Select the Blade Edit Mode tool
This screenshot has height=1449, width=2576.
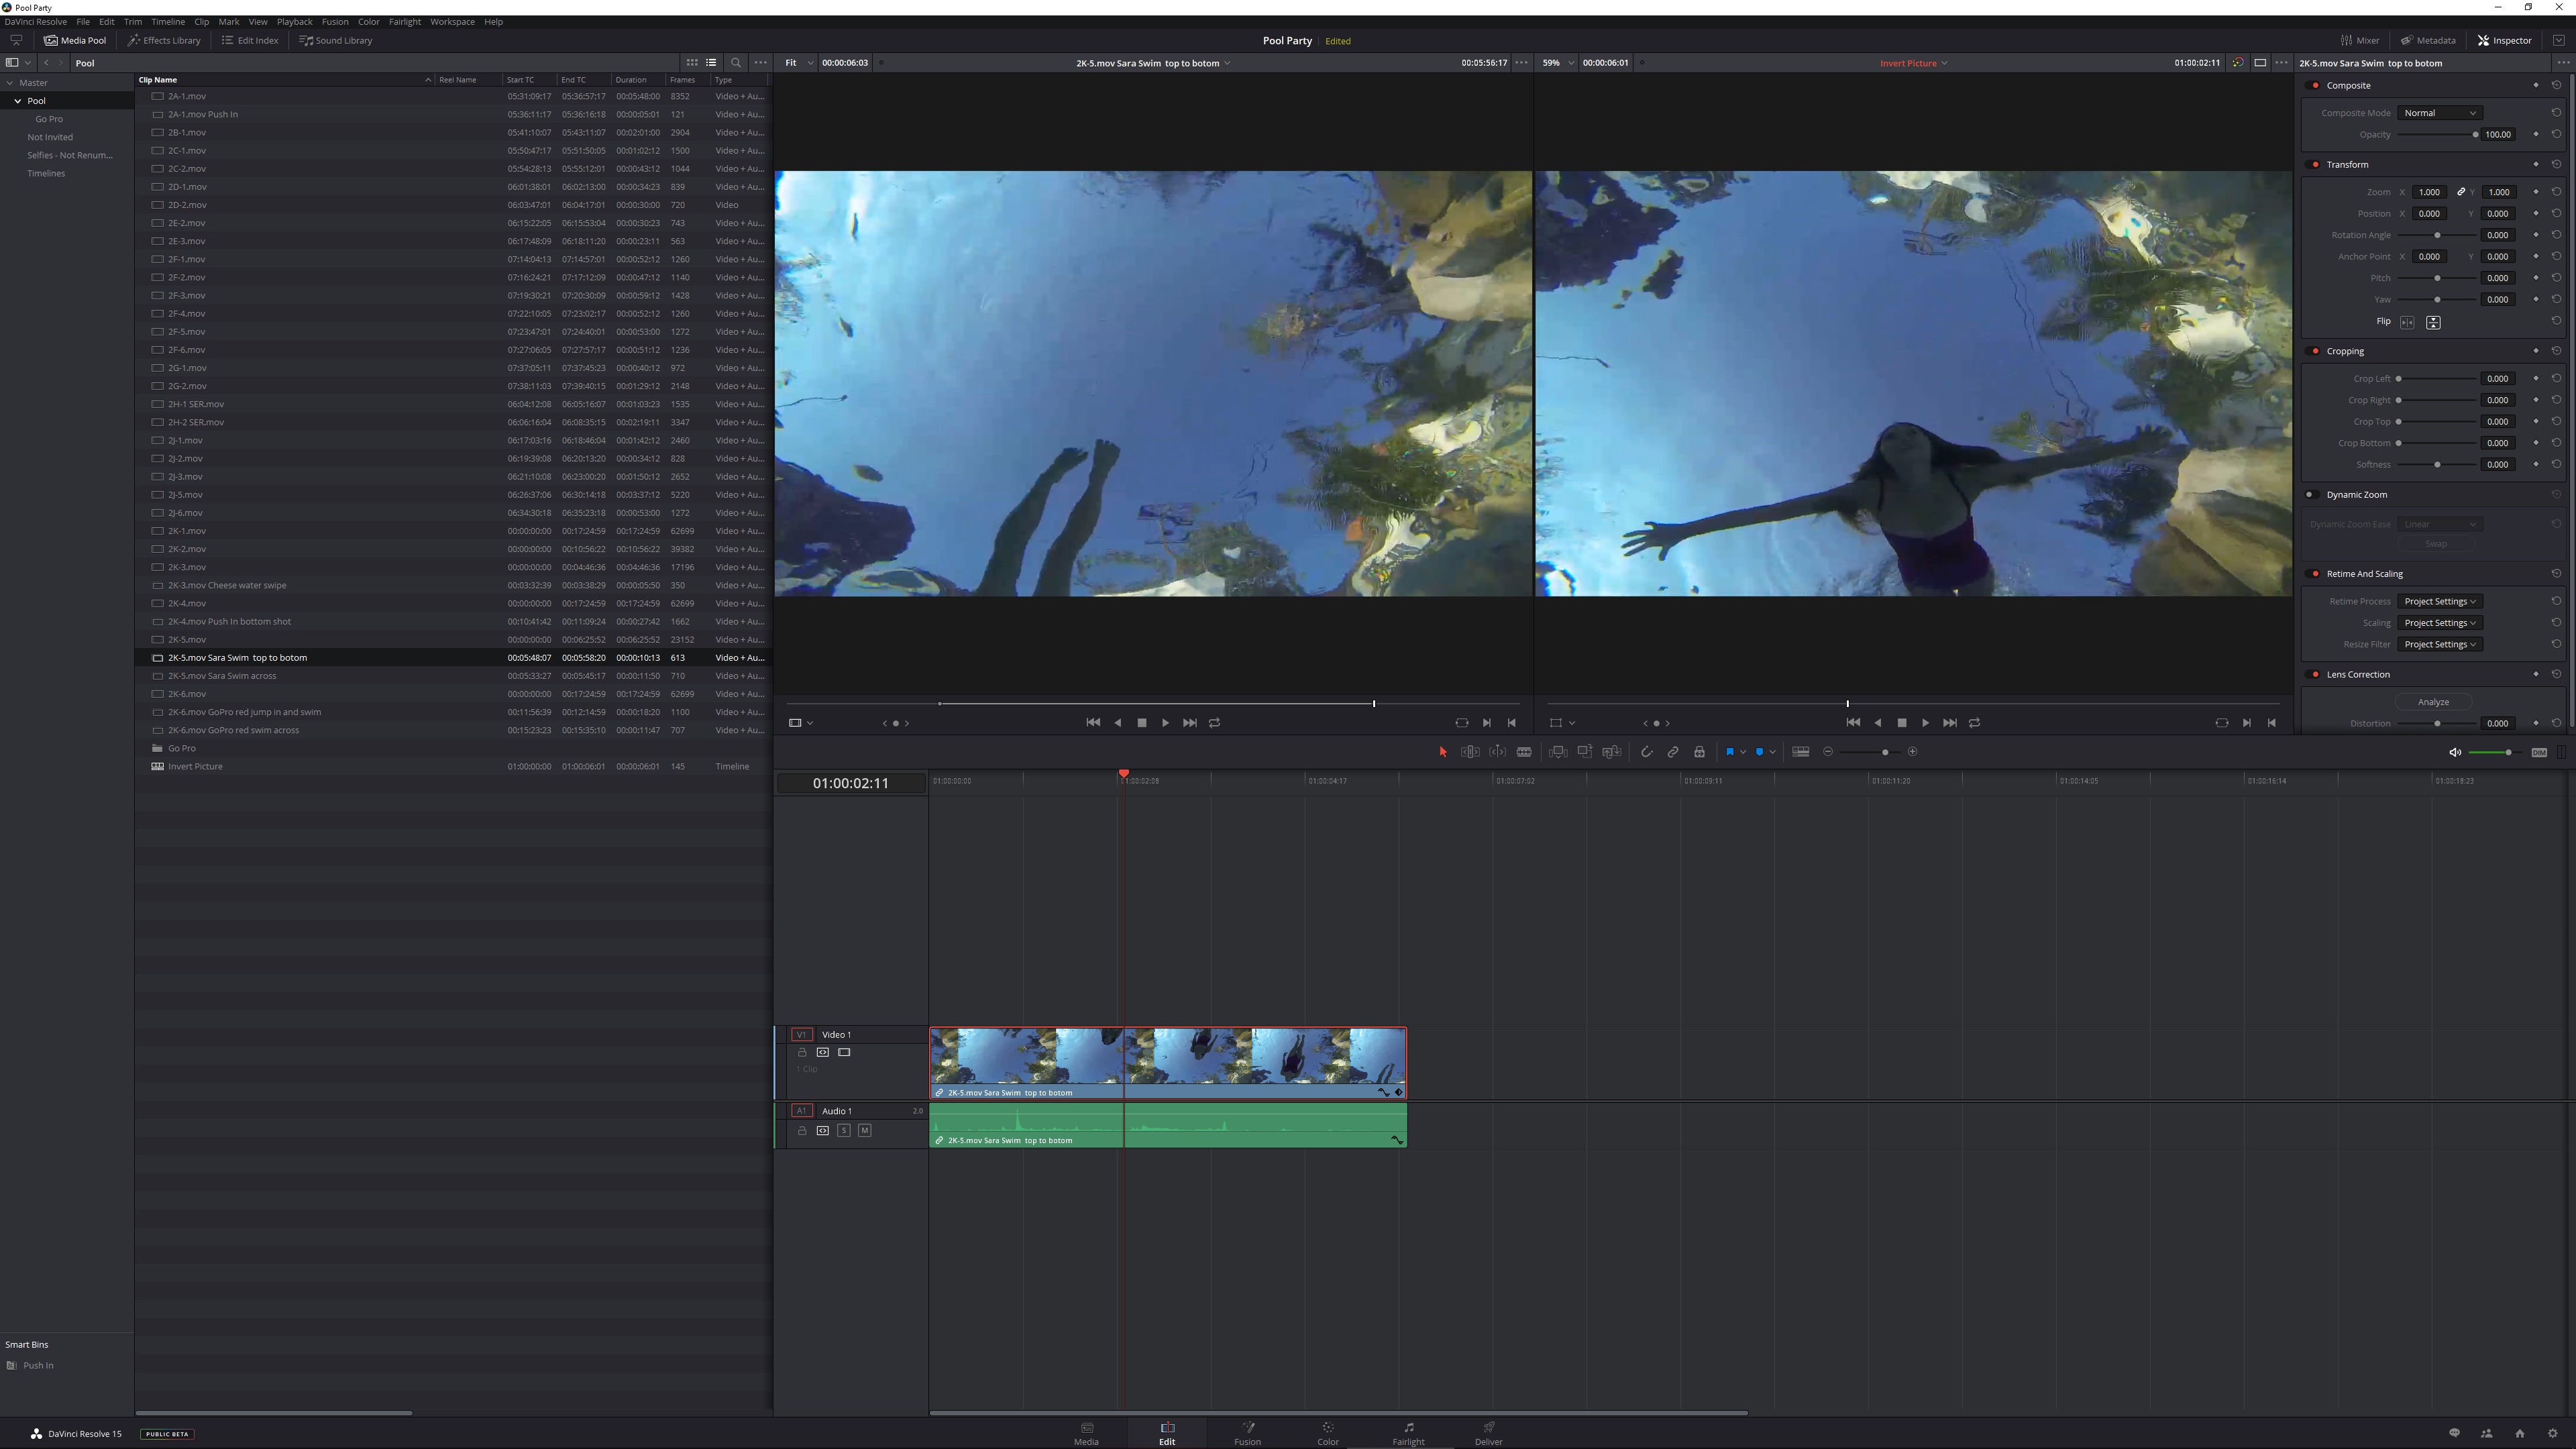click(1524, 752)
